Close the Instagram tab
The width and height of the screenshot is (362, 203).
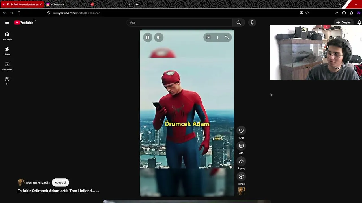coord(85,5)
